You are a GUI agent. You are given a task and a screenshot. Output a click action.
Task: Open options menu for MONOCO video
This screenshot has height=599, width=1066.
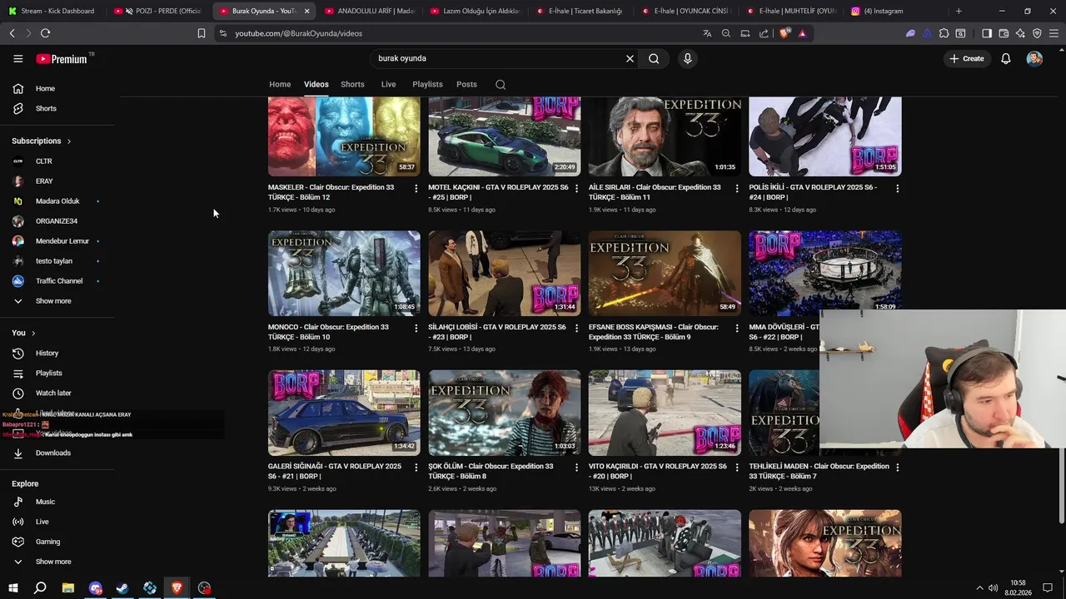(x=416, y=328)
